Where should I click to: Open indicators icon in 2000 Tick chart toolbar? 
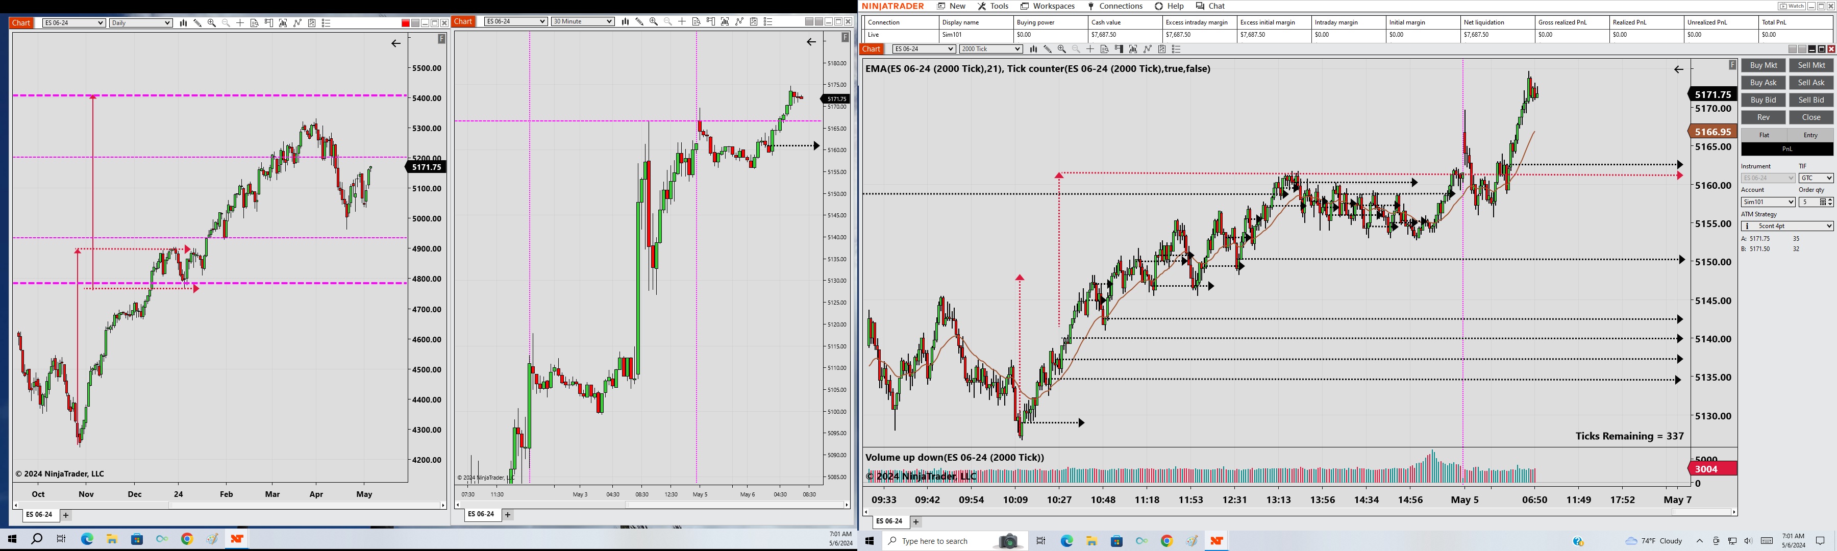[1148, 49]
